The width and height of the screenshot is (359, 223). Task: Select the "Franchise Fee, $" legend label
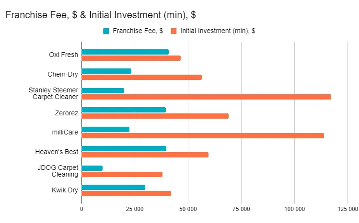click(137, 31)
